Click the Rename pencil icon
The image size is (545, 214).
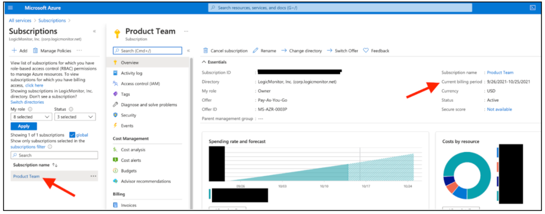click(255, 50)
